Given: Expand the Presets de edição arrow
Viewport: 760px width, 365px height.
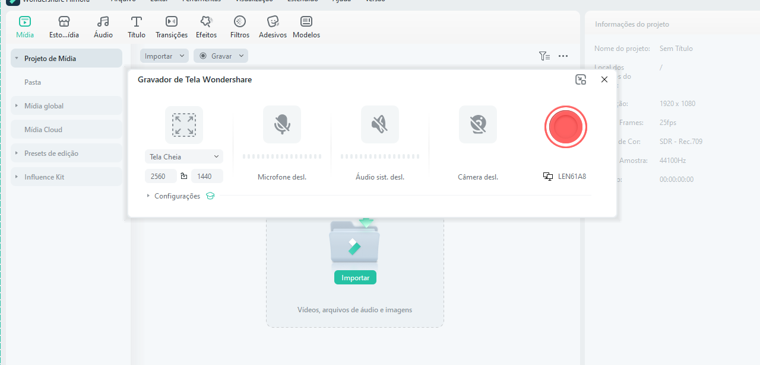Looking at the screenshot, I should pos(17,153).
